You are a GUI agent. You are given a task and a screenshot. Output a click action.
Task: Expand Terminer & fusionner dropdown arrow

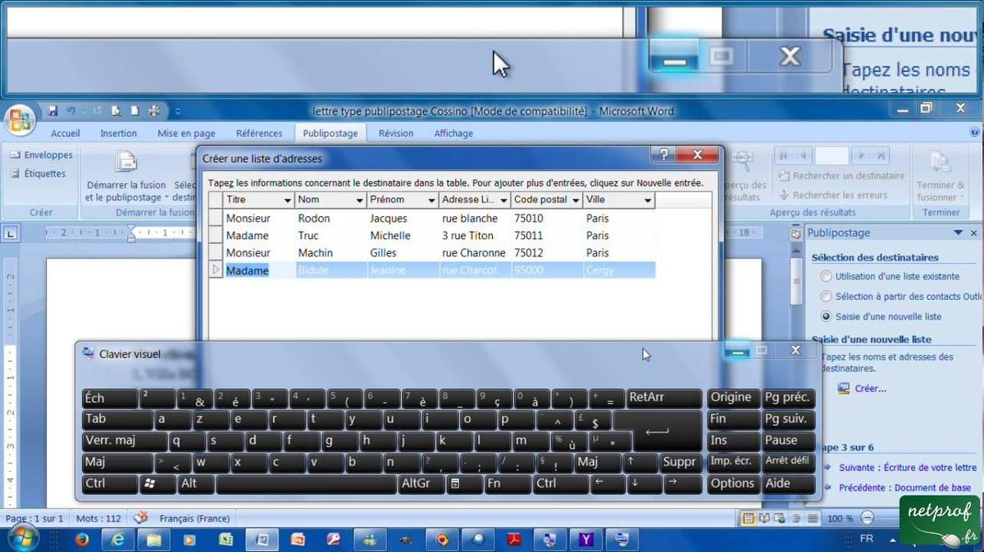961,197
